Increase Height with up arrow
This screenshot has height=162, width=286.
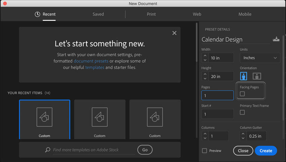point(205,74)
